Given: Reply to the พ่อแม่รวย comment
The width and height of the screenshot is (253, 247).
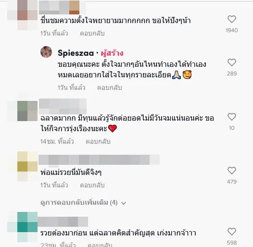Looking at the screenshot, I should point(92,185).
